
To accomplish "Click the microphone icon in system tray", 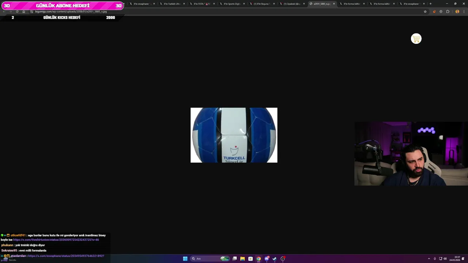I will click(435, 259).
